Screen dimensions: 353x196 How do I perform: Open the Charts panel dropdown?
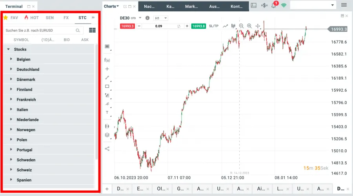[111, 6]
